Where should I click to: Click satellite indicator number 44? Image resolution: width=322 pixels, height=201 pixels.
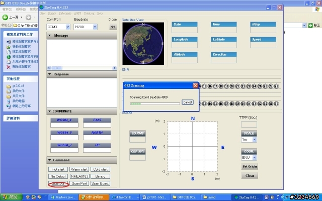click(210, 104)
